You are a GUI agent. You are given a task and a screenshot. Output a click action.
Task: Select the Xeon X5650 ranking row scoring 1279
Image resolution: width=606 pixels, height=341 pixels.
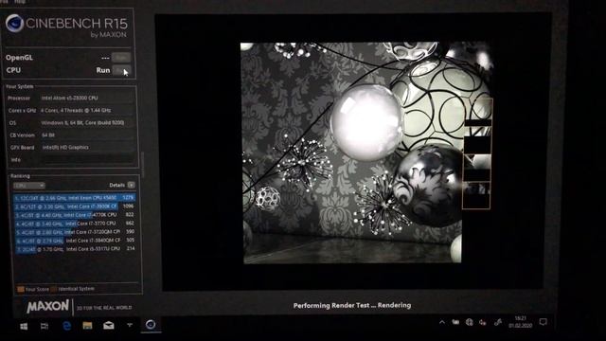coord(74,198)
